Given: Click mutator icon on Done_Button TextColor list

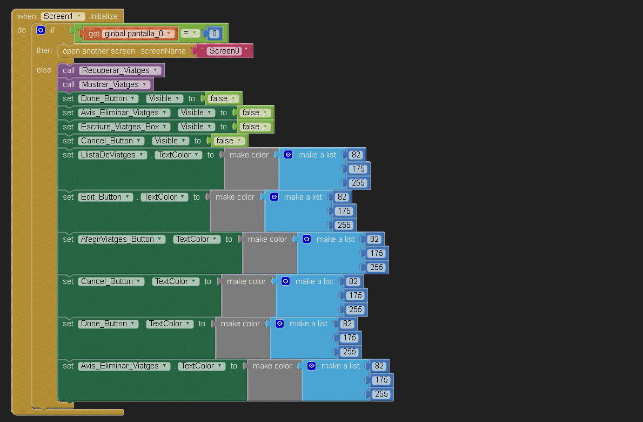Looking at the screenshot, I should pos(280,324).
